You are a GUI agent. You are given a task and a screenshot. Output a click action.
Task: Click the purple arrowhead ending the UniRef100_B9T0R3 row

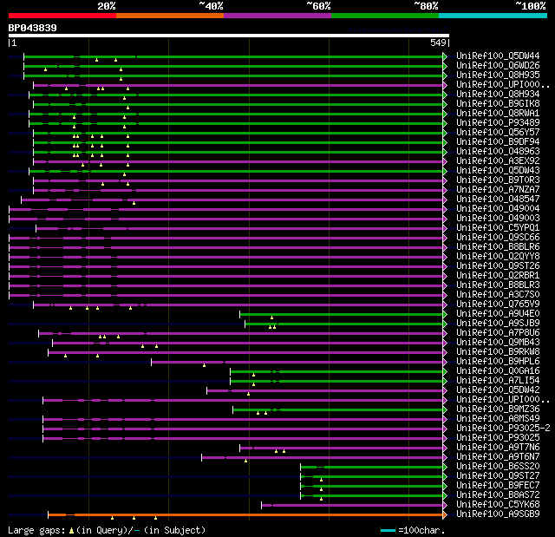445,181
